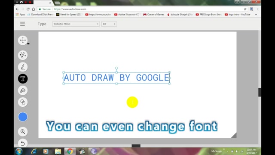
Task: Open the Download IObit bookmark
Action: click(40, 15)
